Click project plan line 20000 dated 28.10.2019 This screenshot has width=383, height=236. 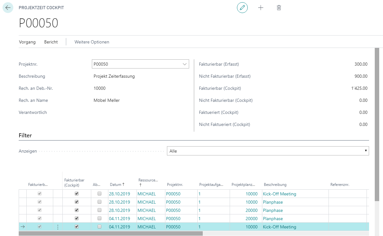point(252,210)
